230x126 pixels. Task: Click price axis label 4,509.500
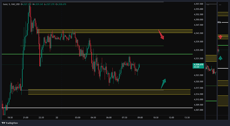(198, 105)
